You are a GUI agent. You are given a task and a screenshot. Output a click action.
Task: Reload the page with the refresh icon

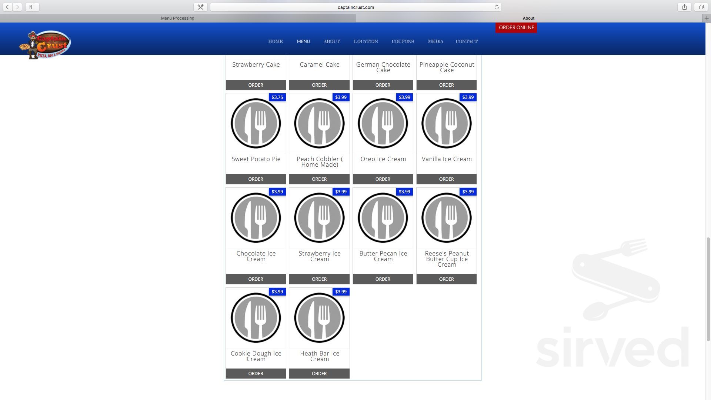point(497,7)
